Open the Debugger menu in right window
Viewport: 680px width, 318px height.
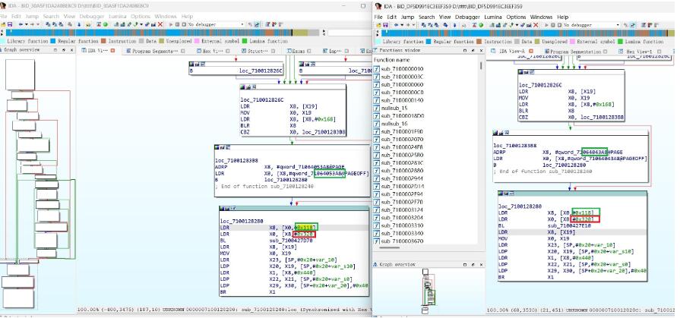point(468,16)
